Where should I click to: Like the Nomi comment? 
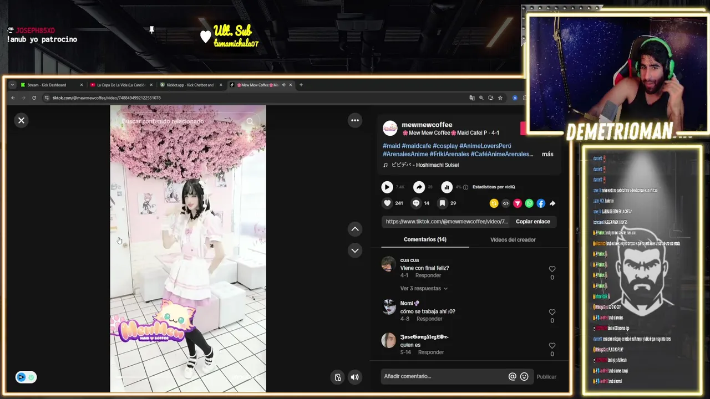(552, 313)
